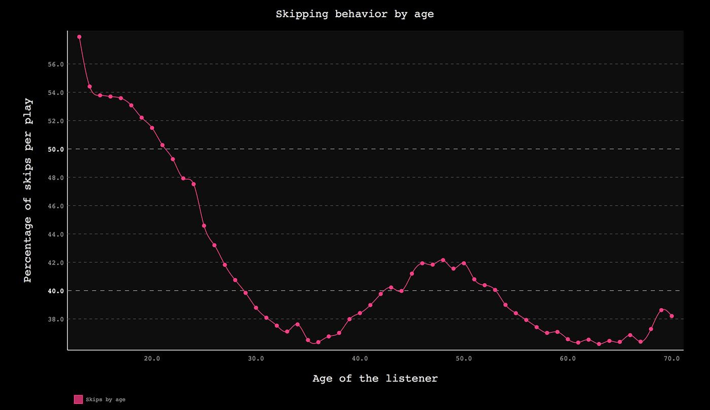
Task: Select the data point at age 40
Action: (x=360, y=313)
